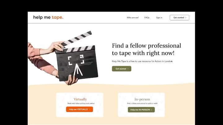Click chevron arrow in Help me VIRTUALLY button

pos(90,109)
